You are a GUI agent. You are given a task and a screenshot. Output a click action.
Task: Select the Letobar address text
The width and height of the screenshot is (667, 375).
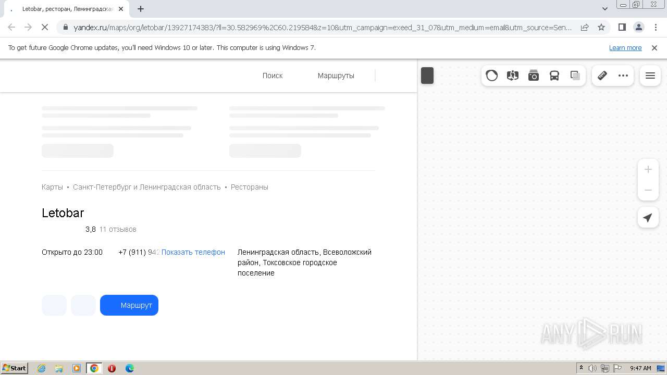tap(304, 262)
